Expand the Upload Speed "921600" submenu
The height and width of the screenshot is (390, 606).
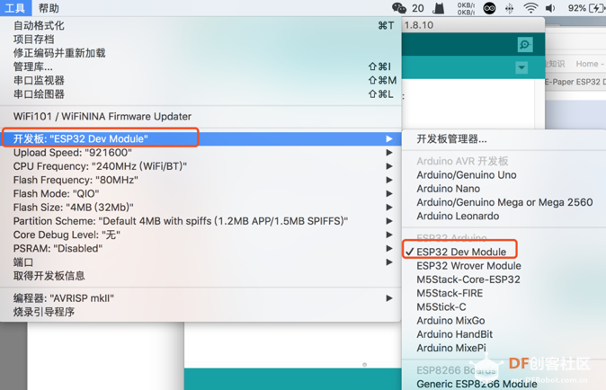pos(201,153)
